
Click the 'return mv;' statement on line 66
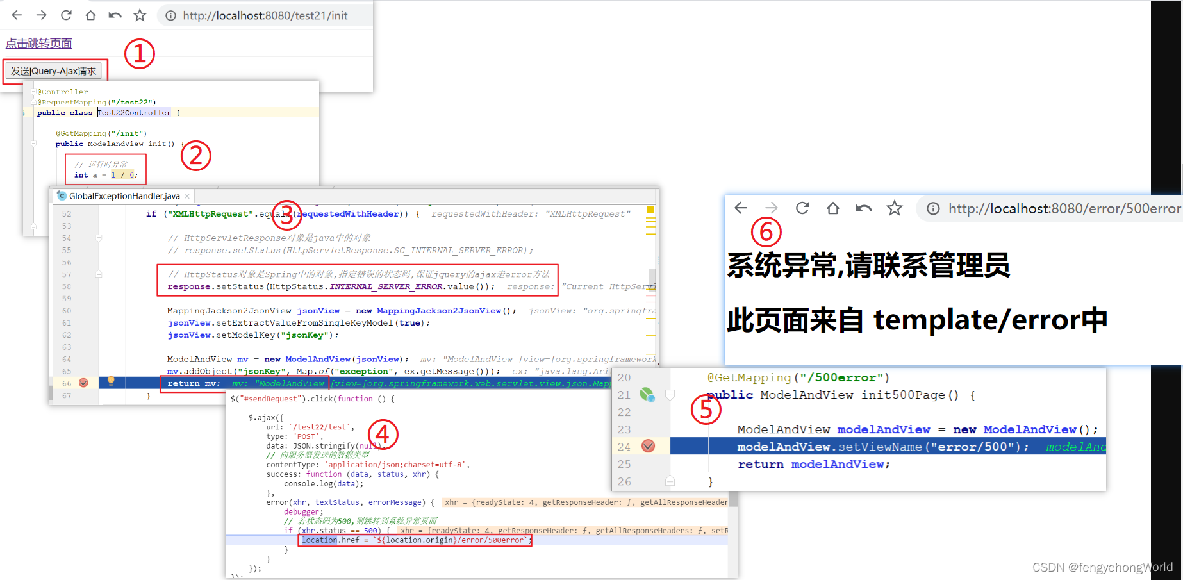coord(194,383)
